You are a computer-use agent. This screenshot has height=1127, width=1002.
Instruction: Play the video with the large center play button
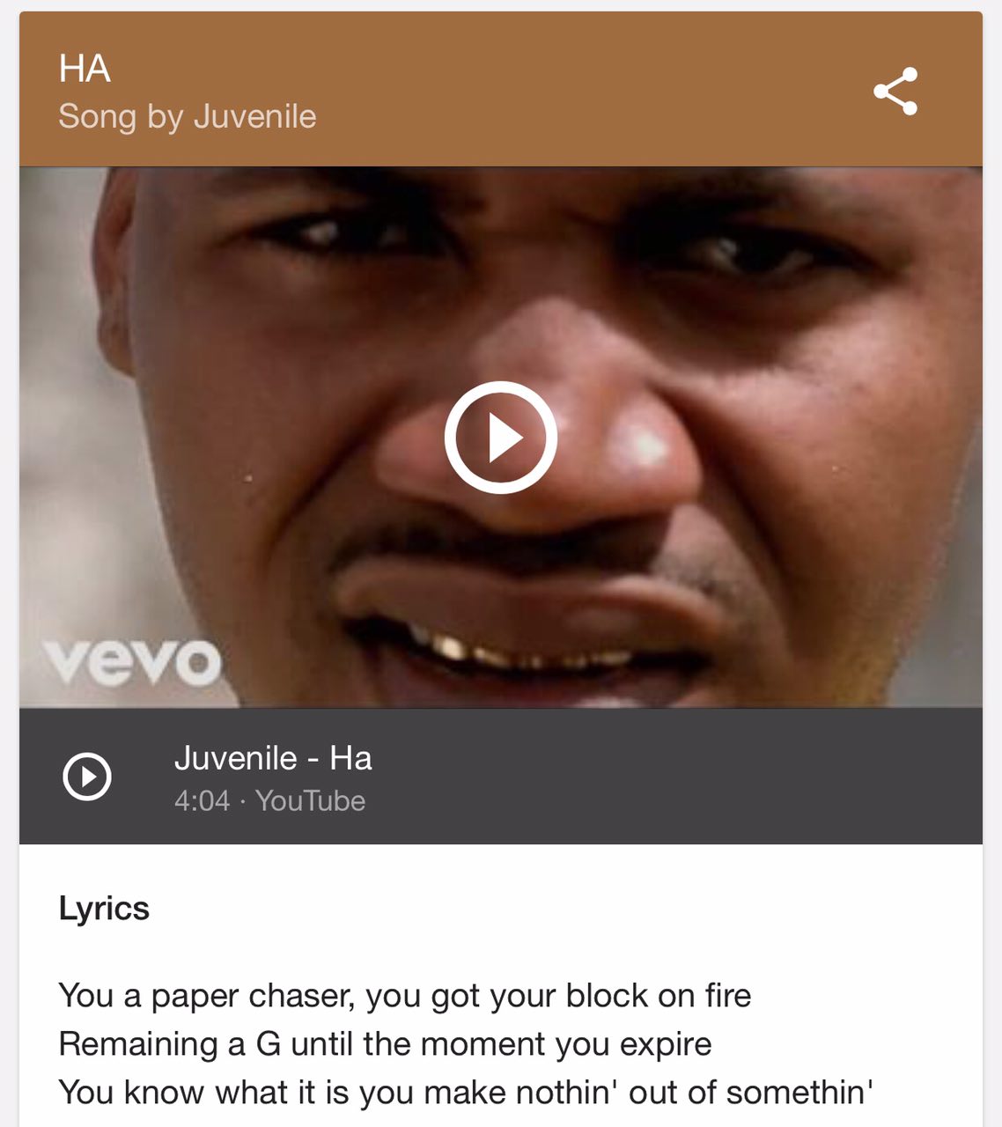point(500,438)
